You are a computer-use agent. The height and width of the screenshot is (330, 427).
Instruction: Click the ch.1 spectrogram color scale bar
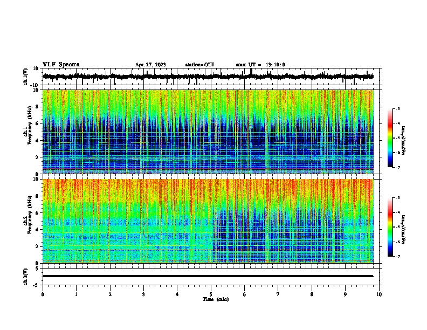[390, 138]
